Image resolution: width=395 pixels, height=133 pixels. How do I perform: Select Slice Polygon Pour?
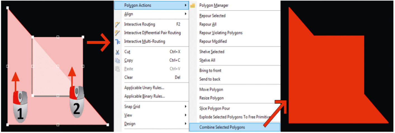click(215, 108)
